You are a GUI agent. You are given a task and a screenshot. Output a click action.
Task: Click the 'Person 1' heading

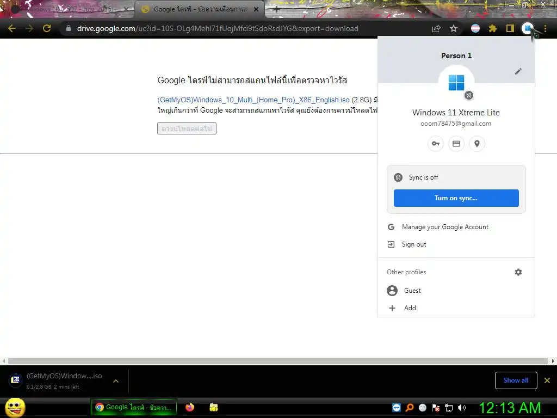point(456,56)
